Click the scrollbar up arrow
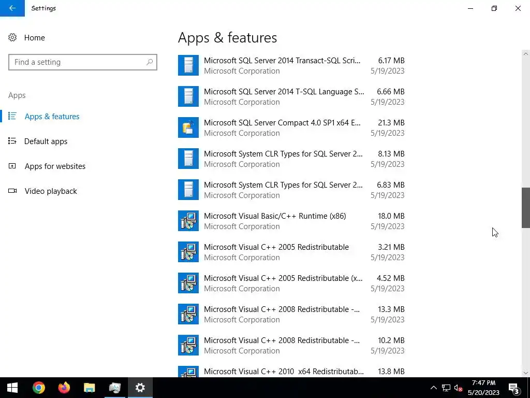 (526, 54)
